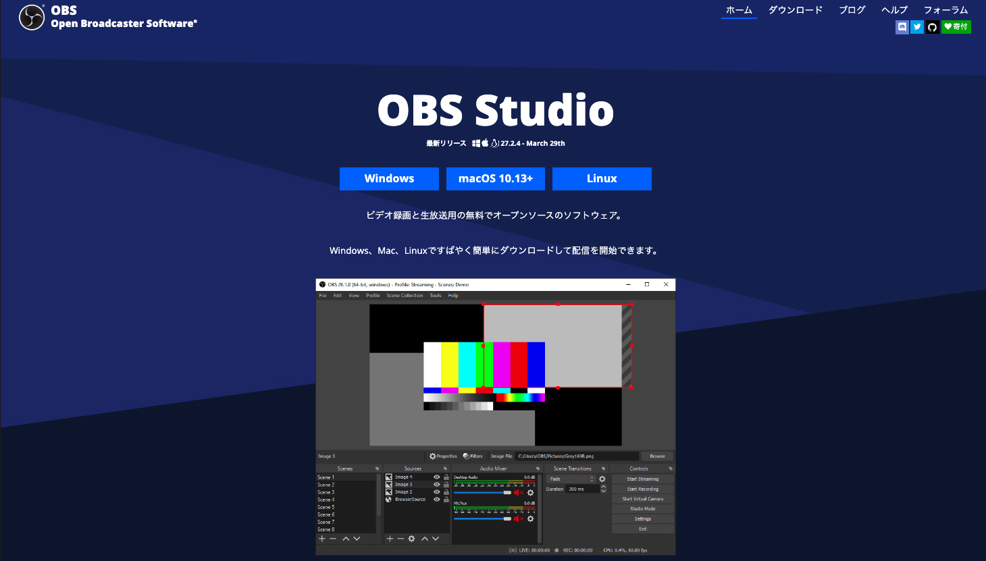
Task: Click Start Virtual Camera button
Action: pos(643,499)
